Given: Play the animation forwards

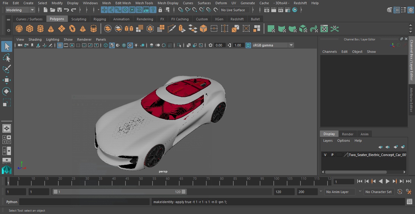Looking at the screenshot, I should click(x=388, y=181).
